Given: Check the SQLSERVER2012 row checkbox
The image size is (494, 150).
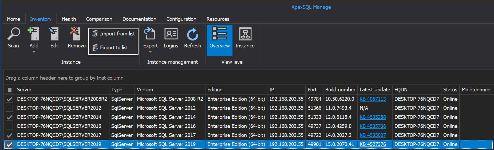Looking at the screenshot, I should tap(9, 108).
